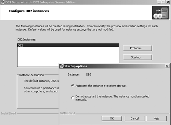Confirm the Startup options with OK
This screenshot has width=171, height=125.
[x=112, y=119]
